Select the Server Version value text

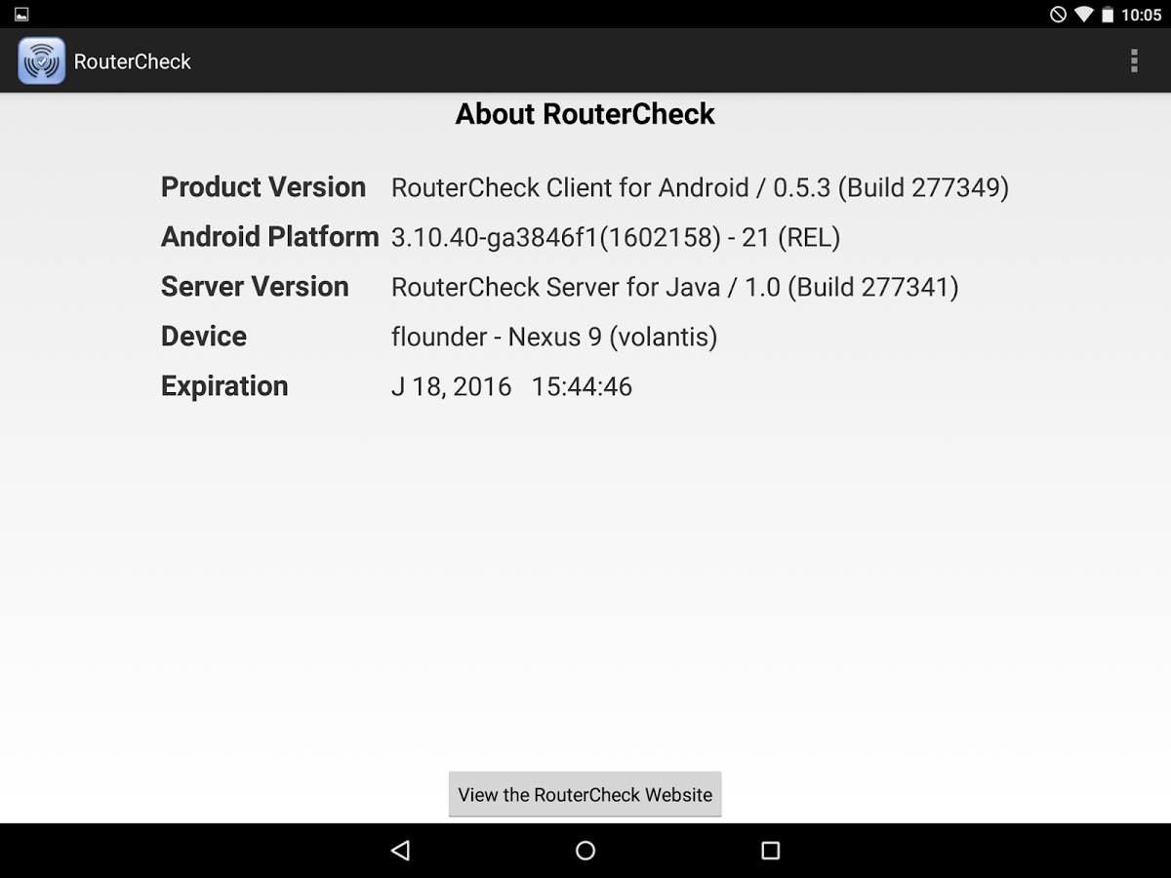point(673,287)
